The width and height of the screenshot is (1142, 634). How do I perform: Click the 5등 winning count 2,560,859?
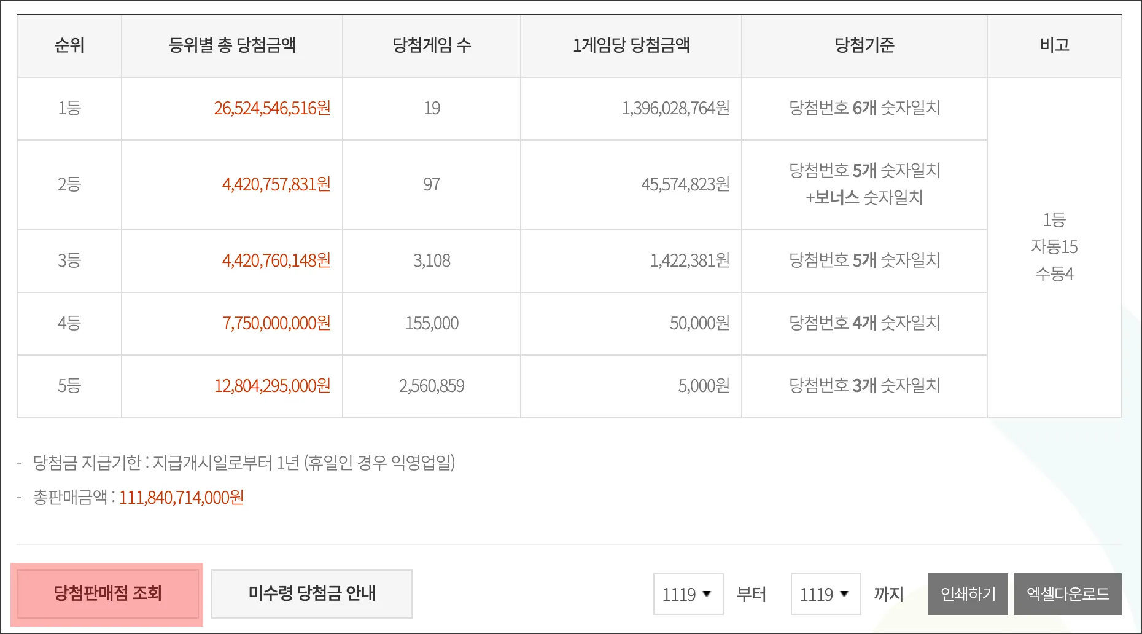[432, 385]
